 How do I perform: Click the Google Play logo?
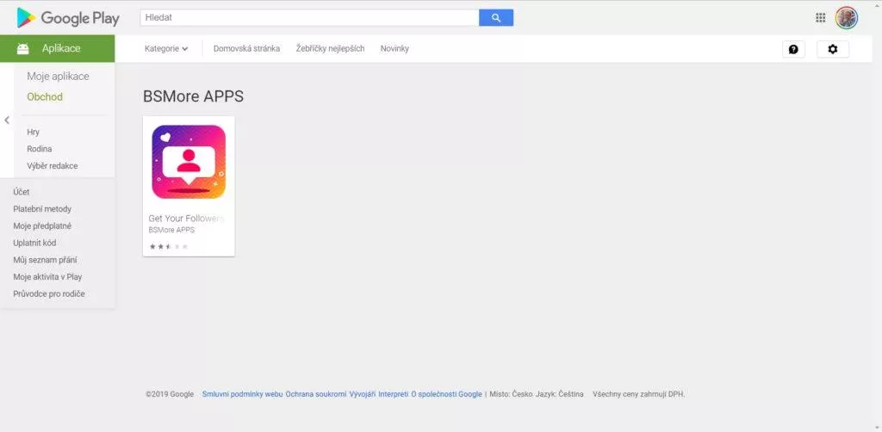click(x=68, y=18)
